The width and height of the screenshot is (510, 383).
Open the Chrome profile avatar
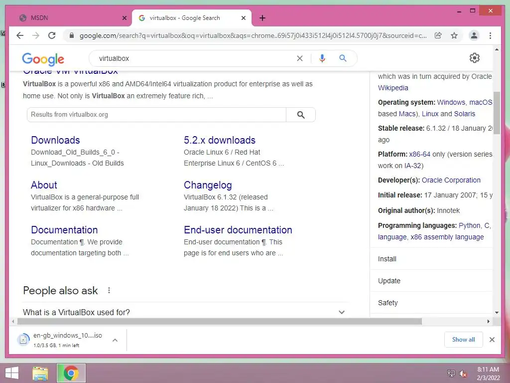(x=474, y=35)
